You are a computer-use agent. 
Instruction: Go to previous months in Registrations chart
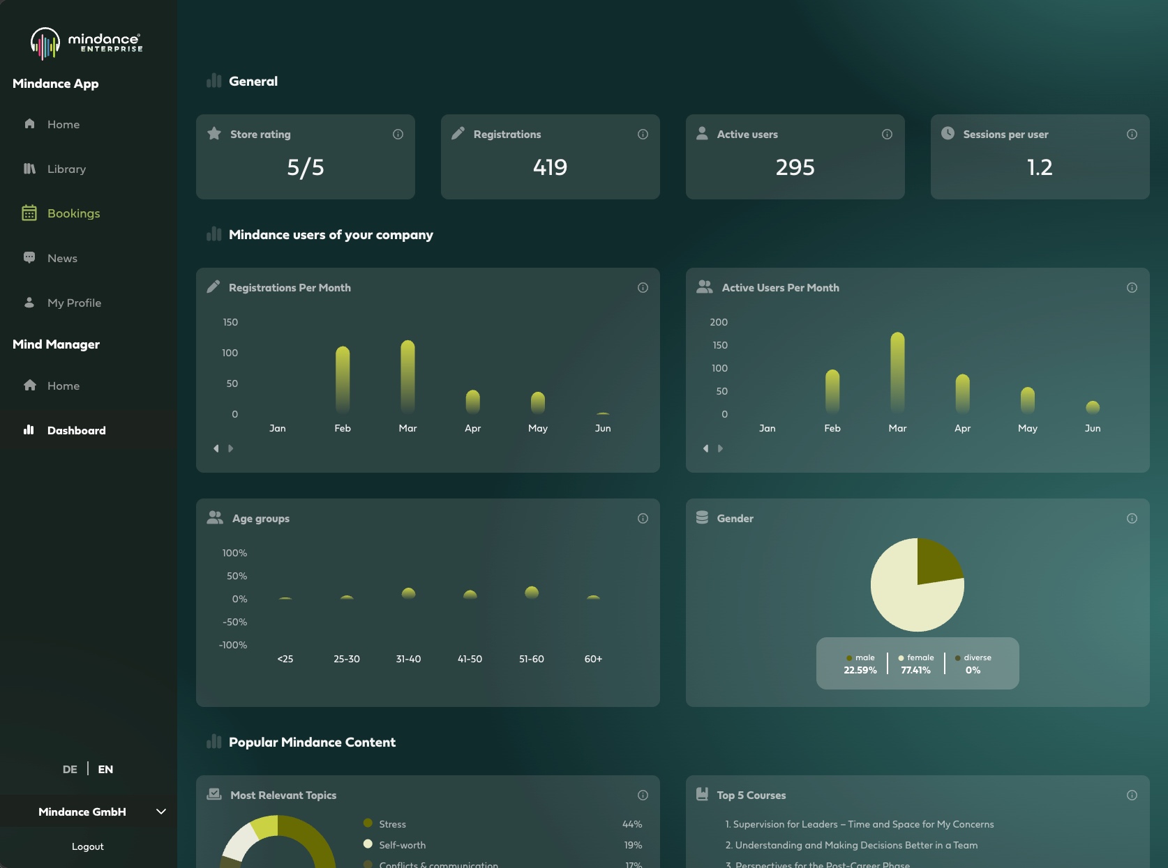[x=216, y=448]
